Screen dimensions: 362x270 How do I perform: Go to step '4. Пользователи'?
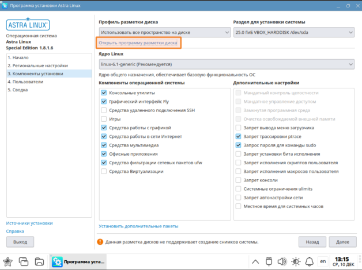tap(49, 82)
